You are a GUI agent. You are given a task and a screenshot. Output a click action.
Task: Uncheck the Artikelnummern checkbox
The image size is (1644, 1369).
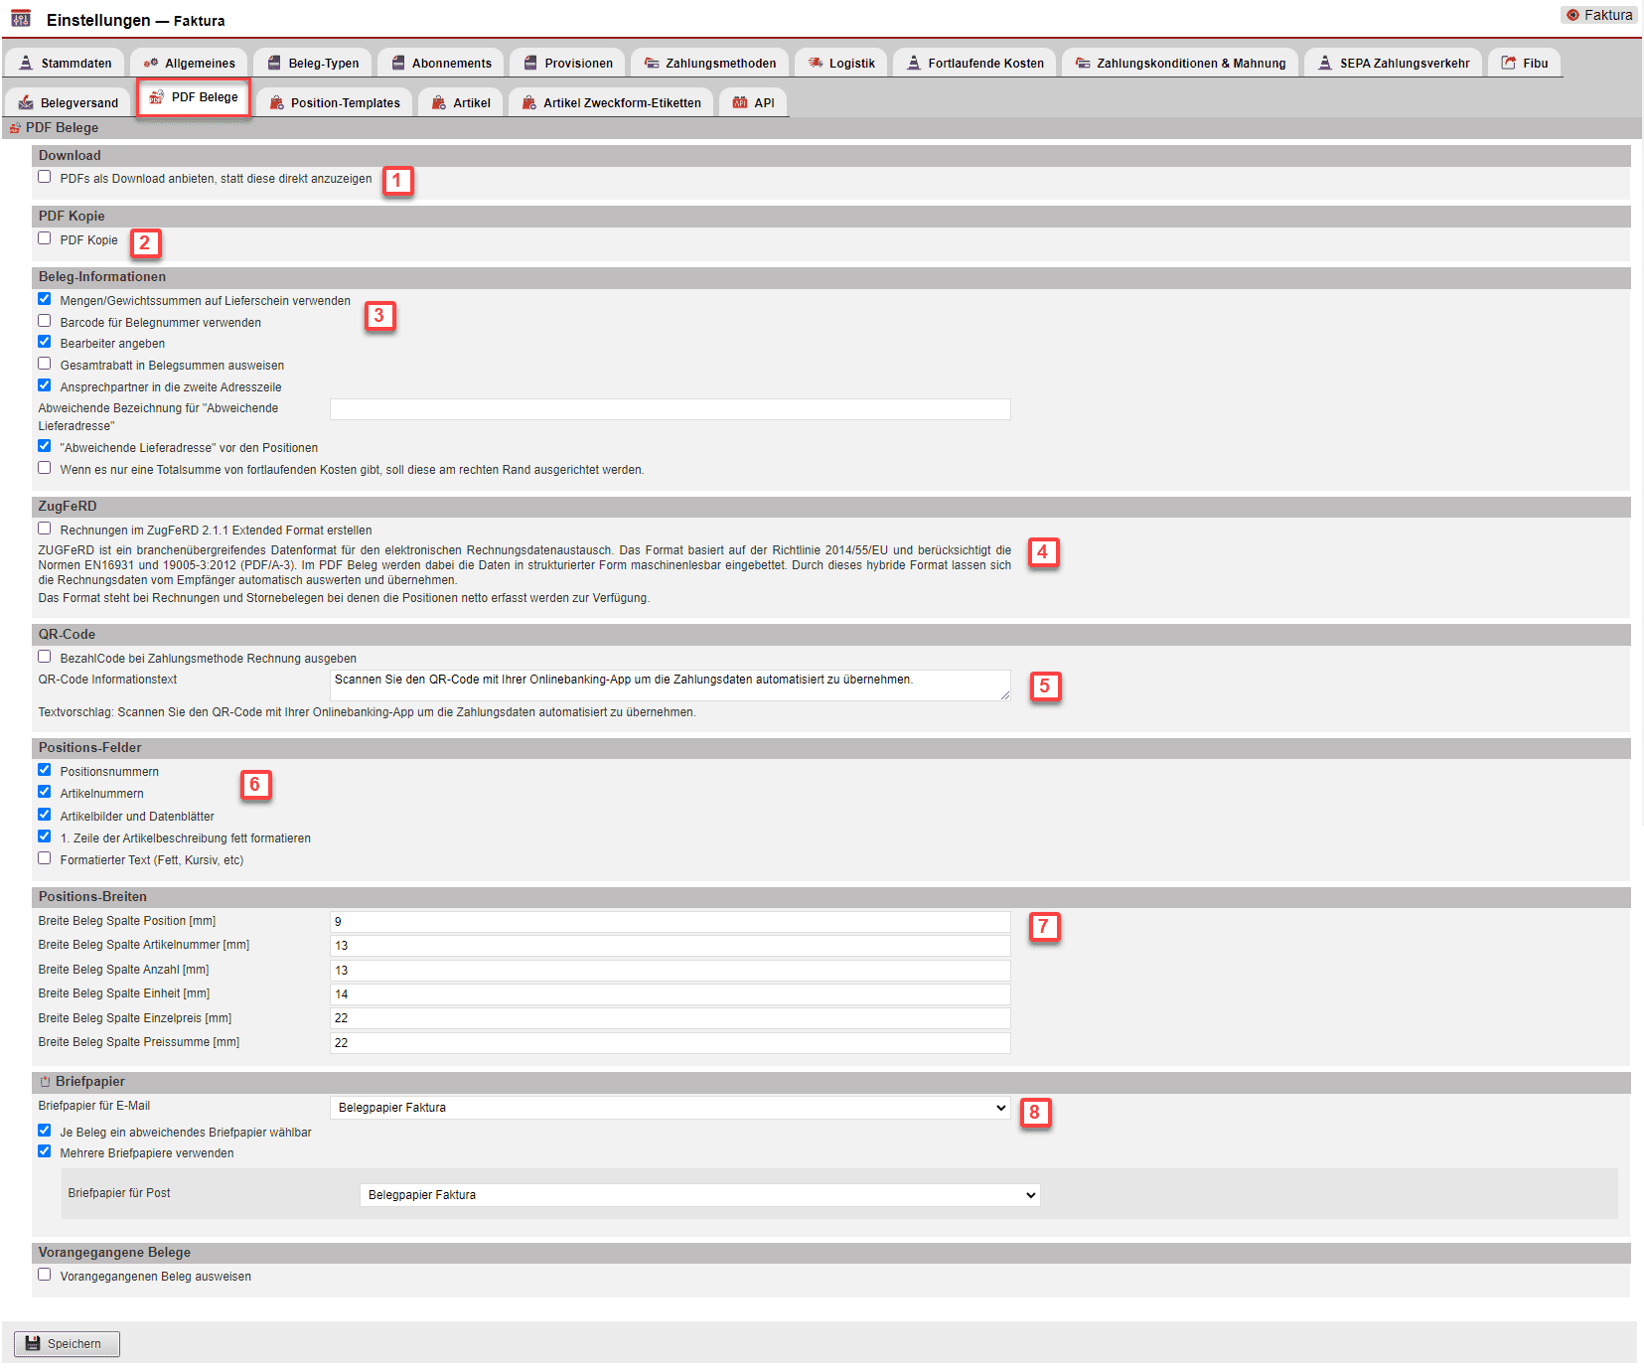tap(45, 792)
